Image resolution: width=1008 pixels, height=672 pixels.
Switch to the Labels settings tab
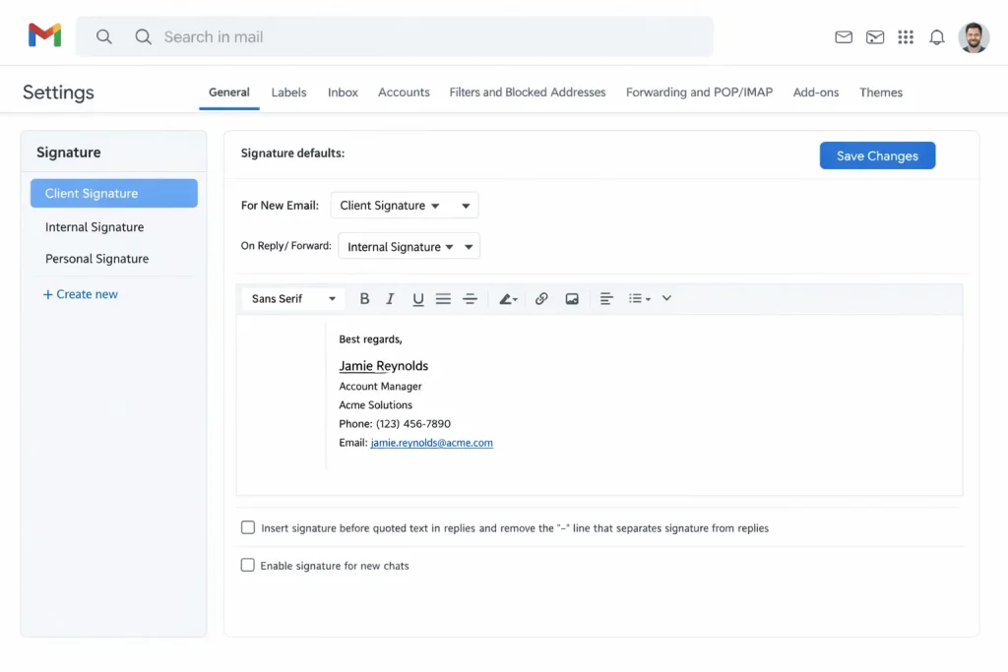288,92
